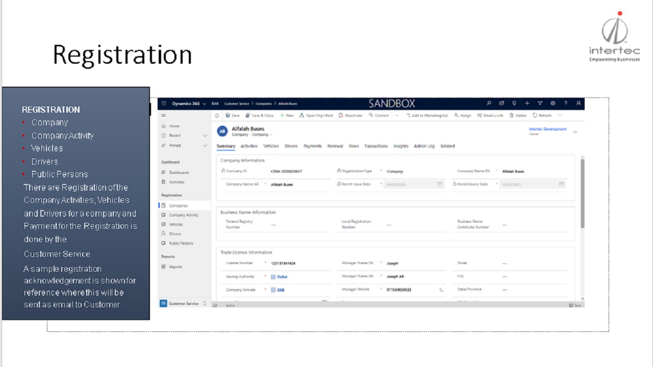Viewport: 653px width, 367px height.
Task: Open the Related tab
Action: pyautogui.click(x=447, y=146)
